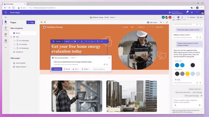Viewport: 209px width, 117px height.
Task: Open the app launcher waffle icon
Action: coord(6,12)
